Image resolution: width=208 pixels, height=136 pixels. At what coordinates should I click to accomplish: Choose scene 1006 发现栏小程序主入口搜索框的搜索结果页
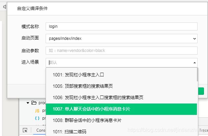click(x=121, y=97)
